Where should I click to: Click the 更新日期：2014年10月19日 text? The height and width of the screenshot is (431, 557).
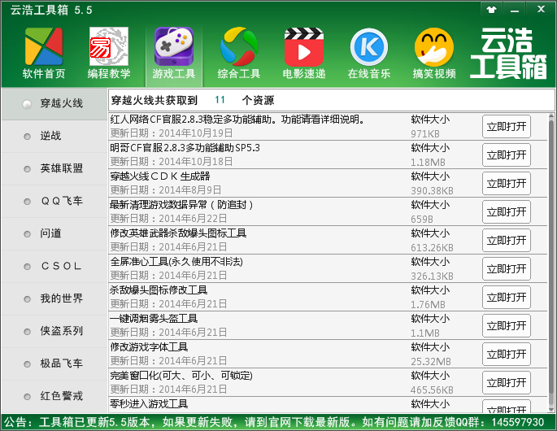tap(172, 133)
